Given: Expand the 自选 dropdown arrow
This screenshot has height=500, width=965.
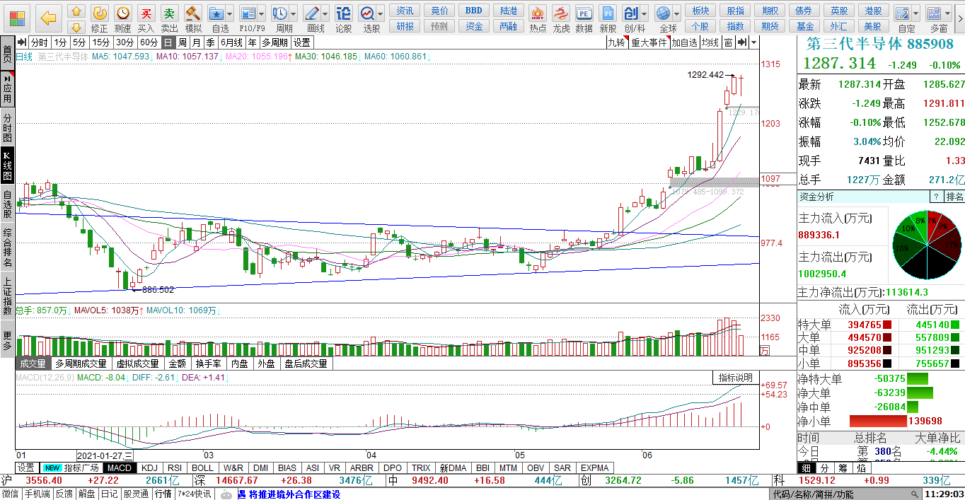Looking at the screenshot, I should pyautogui.click(x=231, y=13).
